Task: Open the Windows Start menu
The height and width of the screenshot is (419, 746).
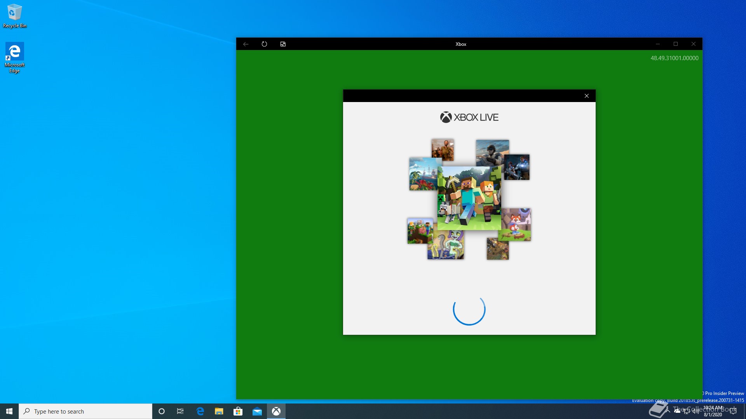Action: coord(9,411)
